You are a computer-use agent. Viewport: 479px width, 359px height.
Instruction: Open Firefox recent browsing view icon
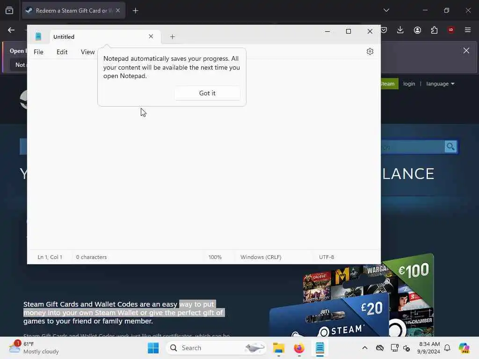click(9, 11)
